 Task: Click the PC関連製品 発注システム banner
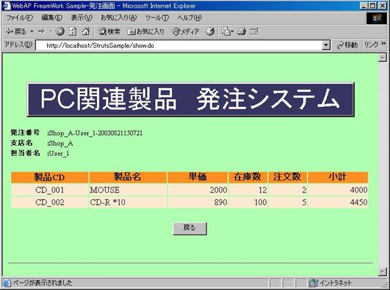coord(190,99)
